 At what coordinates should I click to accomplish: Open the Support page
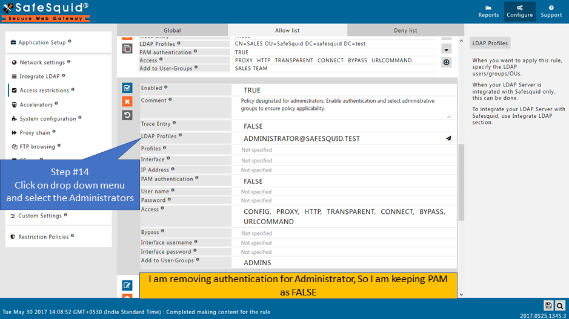[551, 11]
